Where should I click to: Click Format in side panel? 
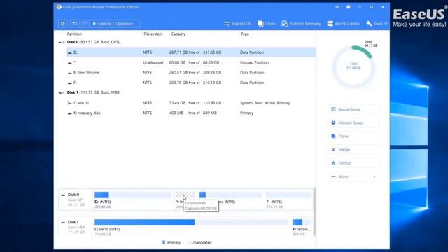coord(353,163)
